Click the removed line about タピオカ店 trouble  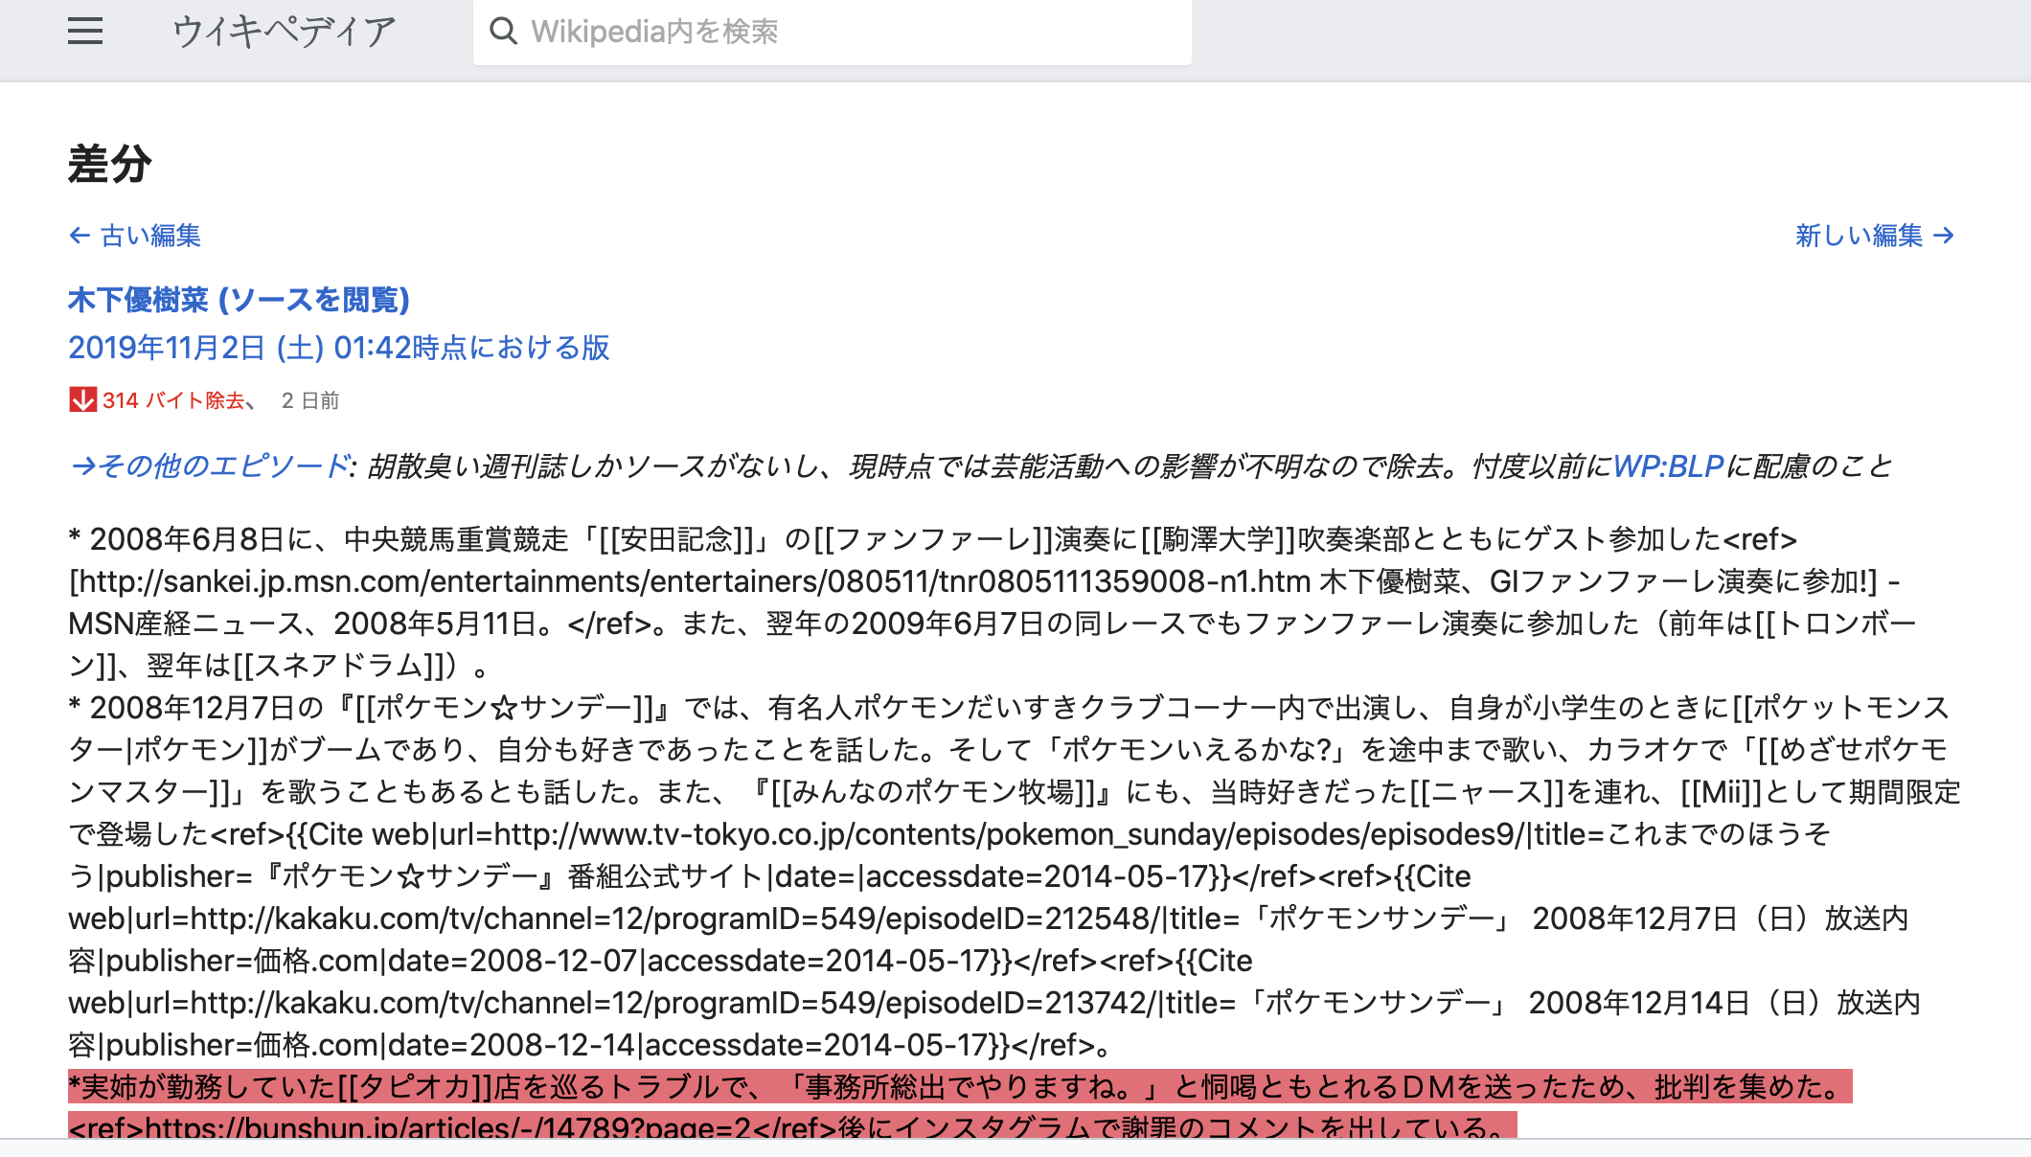coord(960,1087)
